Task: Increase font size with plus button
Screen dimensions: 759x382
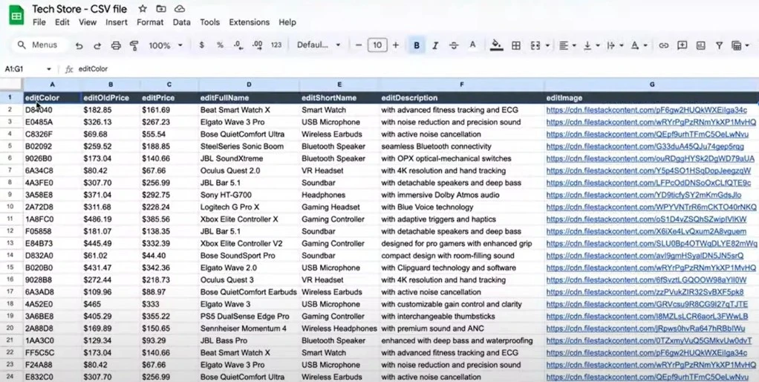Action: [396, 45]
